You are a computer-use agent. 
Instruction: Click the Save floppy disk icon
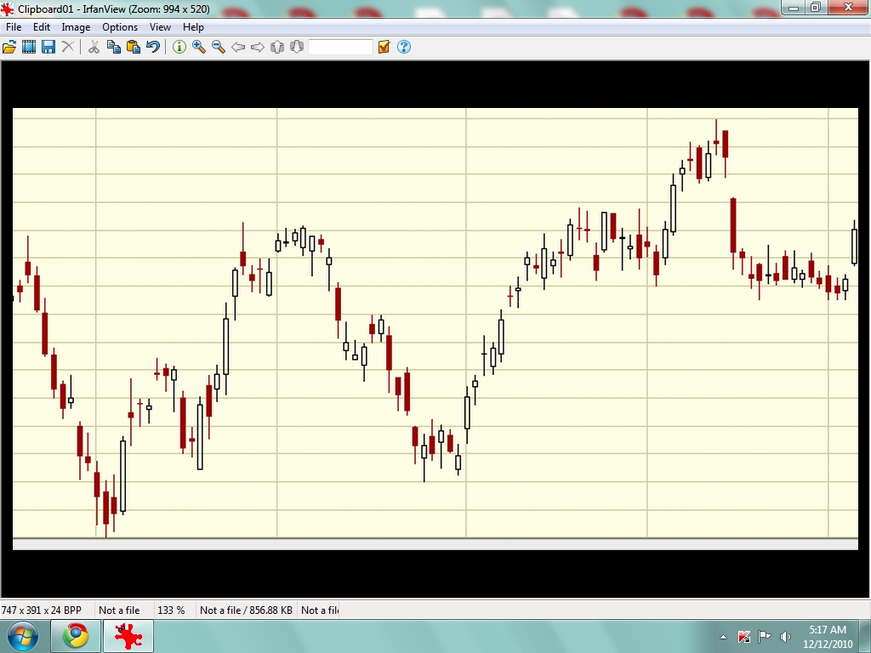(x=48, y=48)
